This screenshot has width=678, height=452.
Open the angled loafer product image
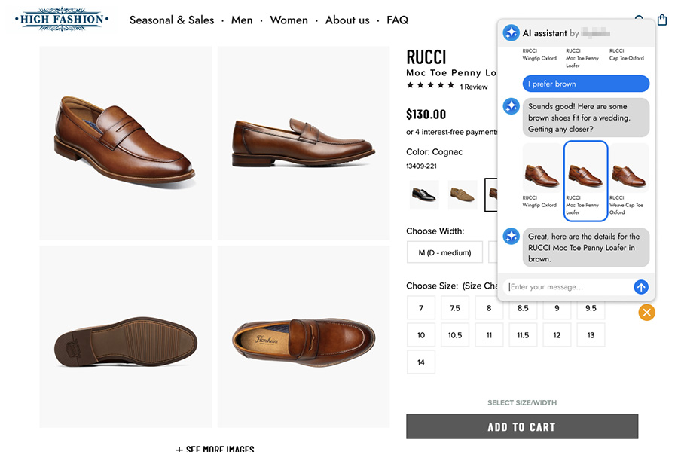125,143
